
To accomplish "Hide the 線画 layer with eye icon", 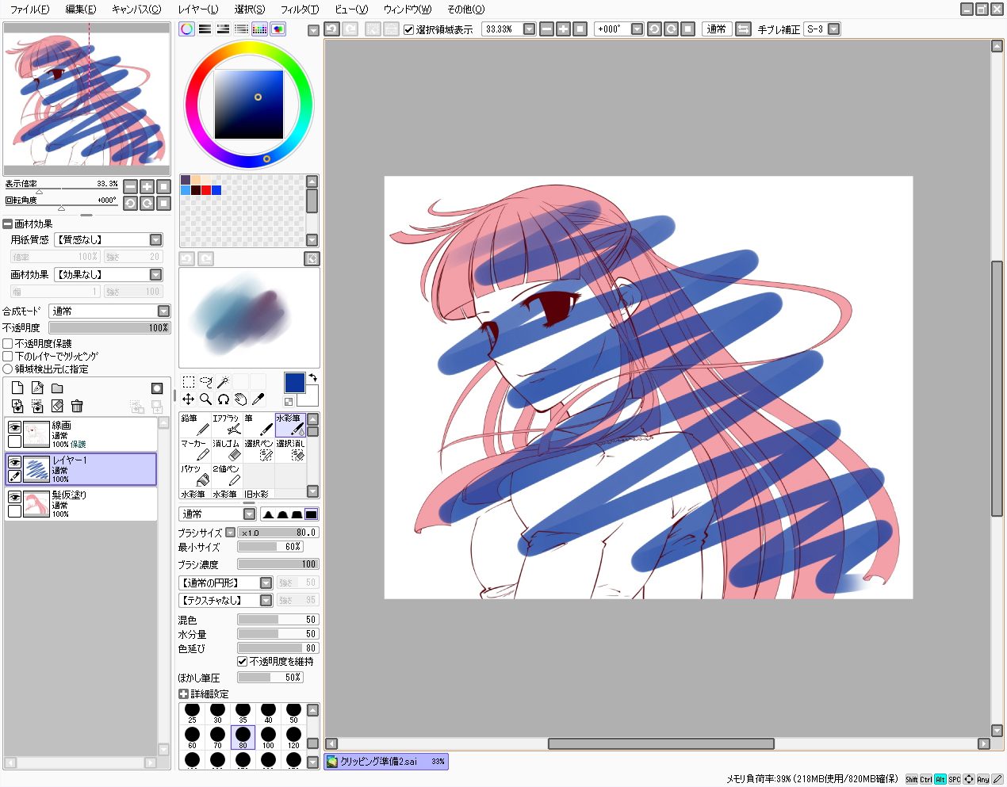I will tap(14, 427).
